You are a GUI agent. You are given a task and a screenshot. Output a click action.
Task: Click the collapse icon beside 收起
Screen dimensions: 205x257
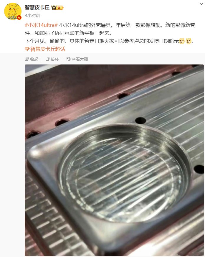point(27,59)
